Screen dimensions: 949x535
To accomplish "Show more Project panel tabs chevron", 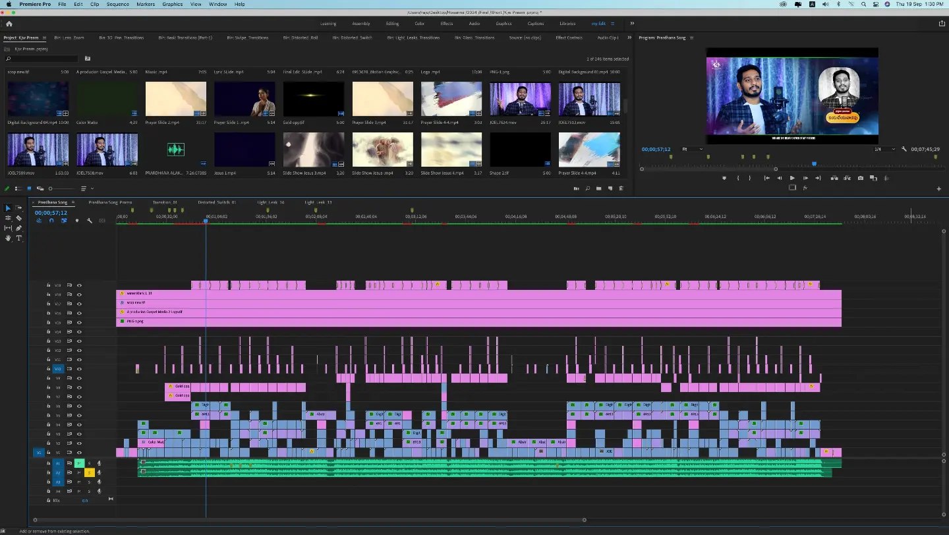I will [629, 38].
